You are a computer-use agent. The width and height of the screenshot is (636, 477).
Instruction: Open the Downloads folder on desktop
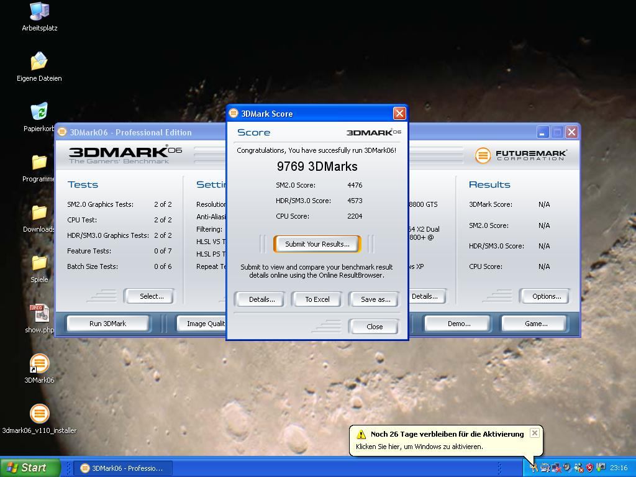pos(39,218)
